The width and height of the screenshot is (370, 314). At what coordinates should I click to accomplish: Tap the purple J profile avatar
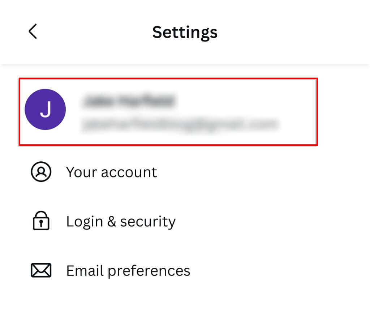coord(45,109)
